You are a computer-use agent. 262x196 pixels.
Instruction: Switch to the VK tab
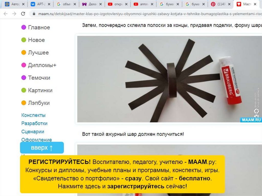[40, 4]
